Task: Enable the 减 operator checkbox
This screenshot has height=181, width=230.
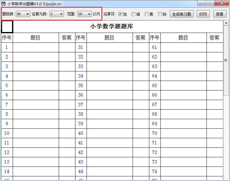Action: pyautogui.click(x=134, y=14)
